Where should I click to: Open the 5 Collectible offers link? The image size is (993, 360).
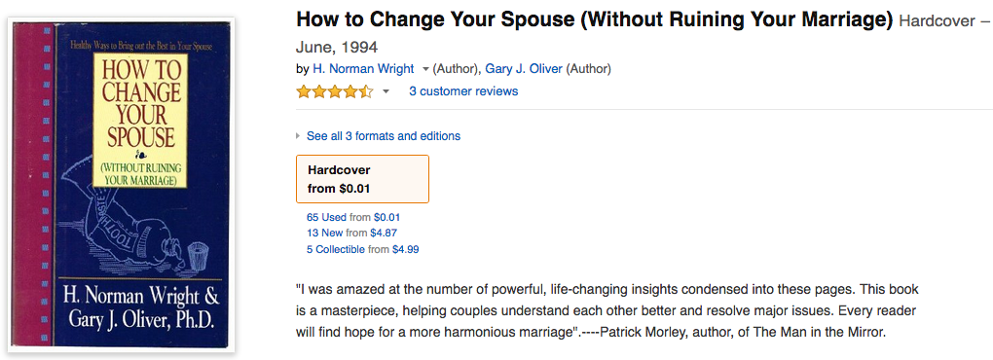(x=336, y=249)
